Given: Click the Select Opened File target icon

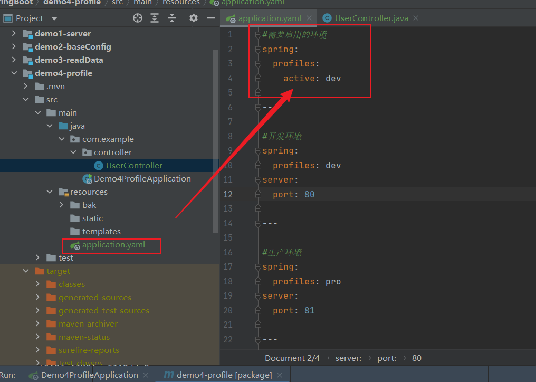Looking at the screenshot, I should [x=138, y=18].
